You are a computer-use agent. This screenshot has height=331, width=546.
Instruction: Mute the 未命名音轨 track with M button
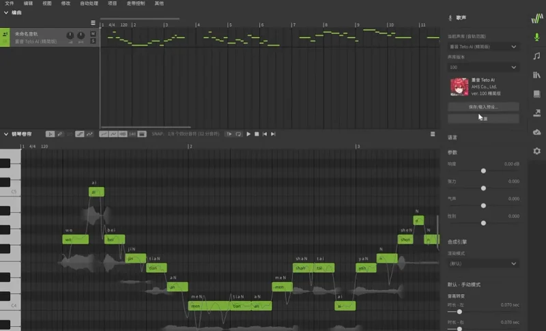pyautogui.click(x=93, y=33)
